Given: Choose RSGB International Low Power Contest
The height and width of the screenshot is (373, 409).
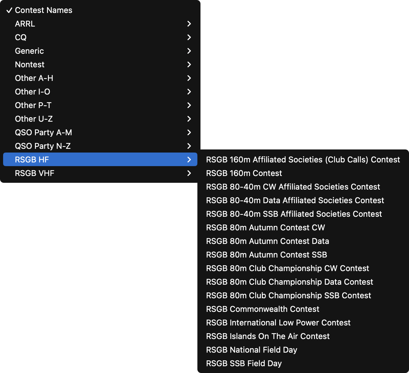Looking at the screenshot, I should pyautogui.click(x=303, y=323).
